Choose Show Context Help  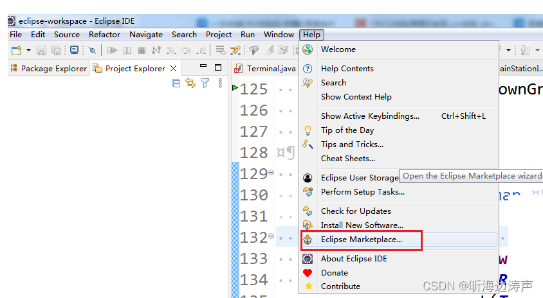(399, 97)
